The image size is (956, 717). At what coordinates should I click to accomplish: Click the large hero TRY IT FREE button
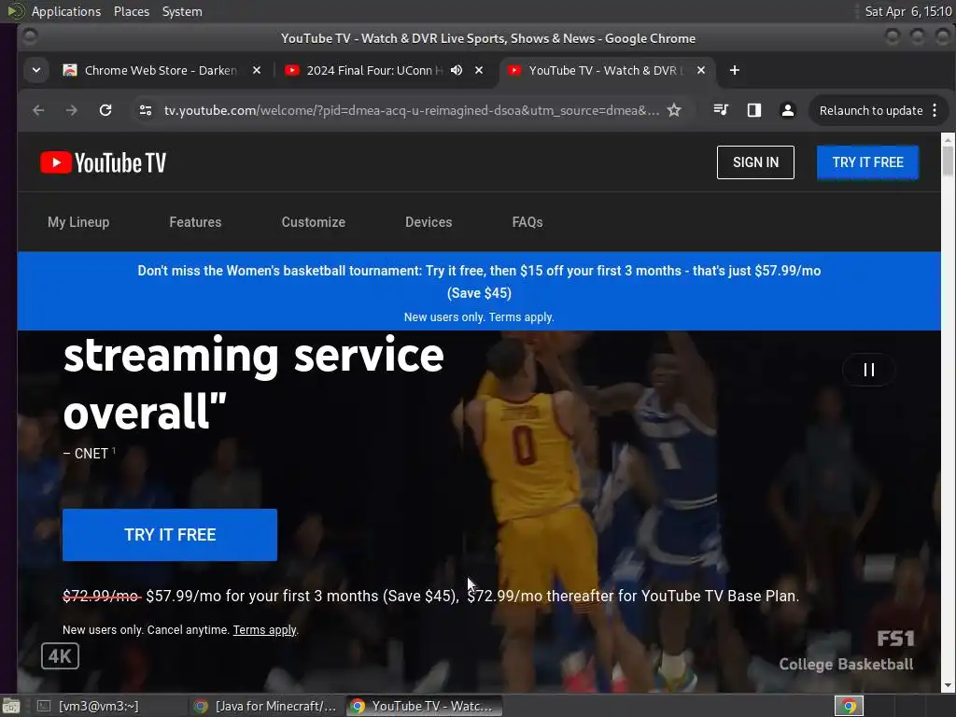(170, 535)
